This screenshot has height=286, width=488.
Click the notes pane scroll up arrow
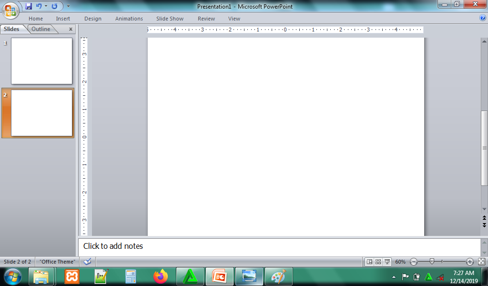(484, 242)
